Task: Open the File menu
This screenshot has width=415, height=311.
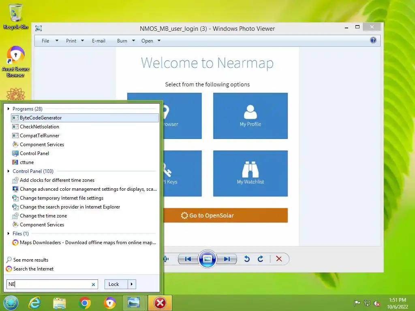Action: [45, 41]
